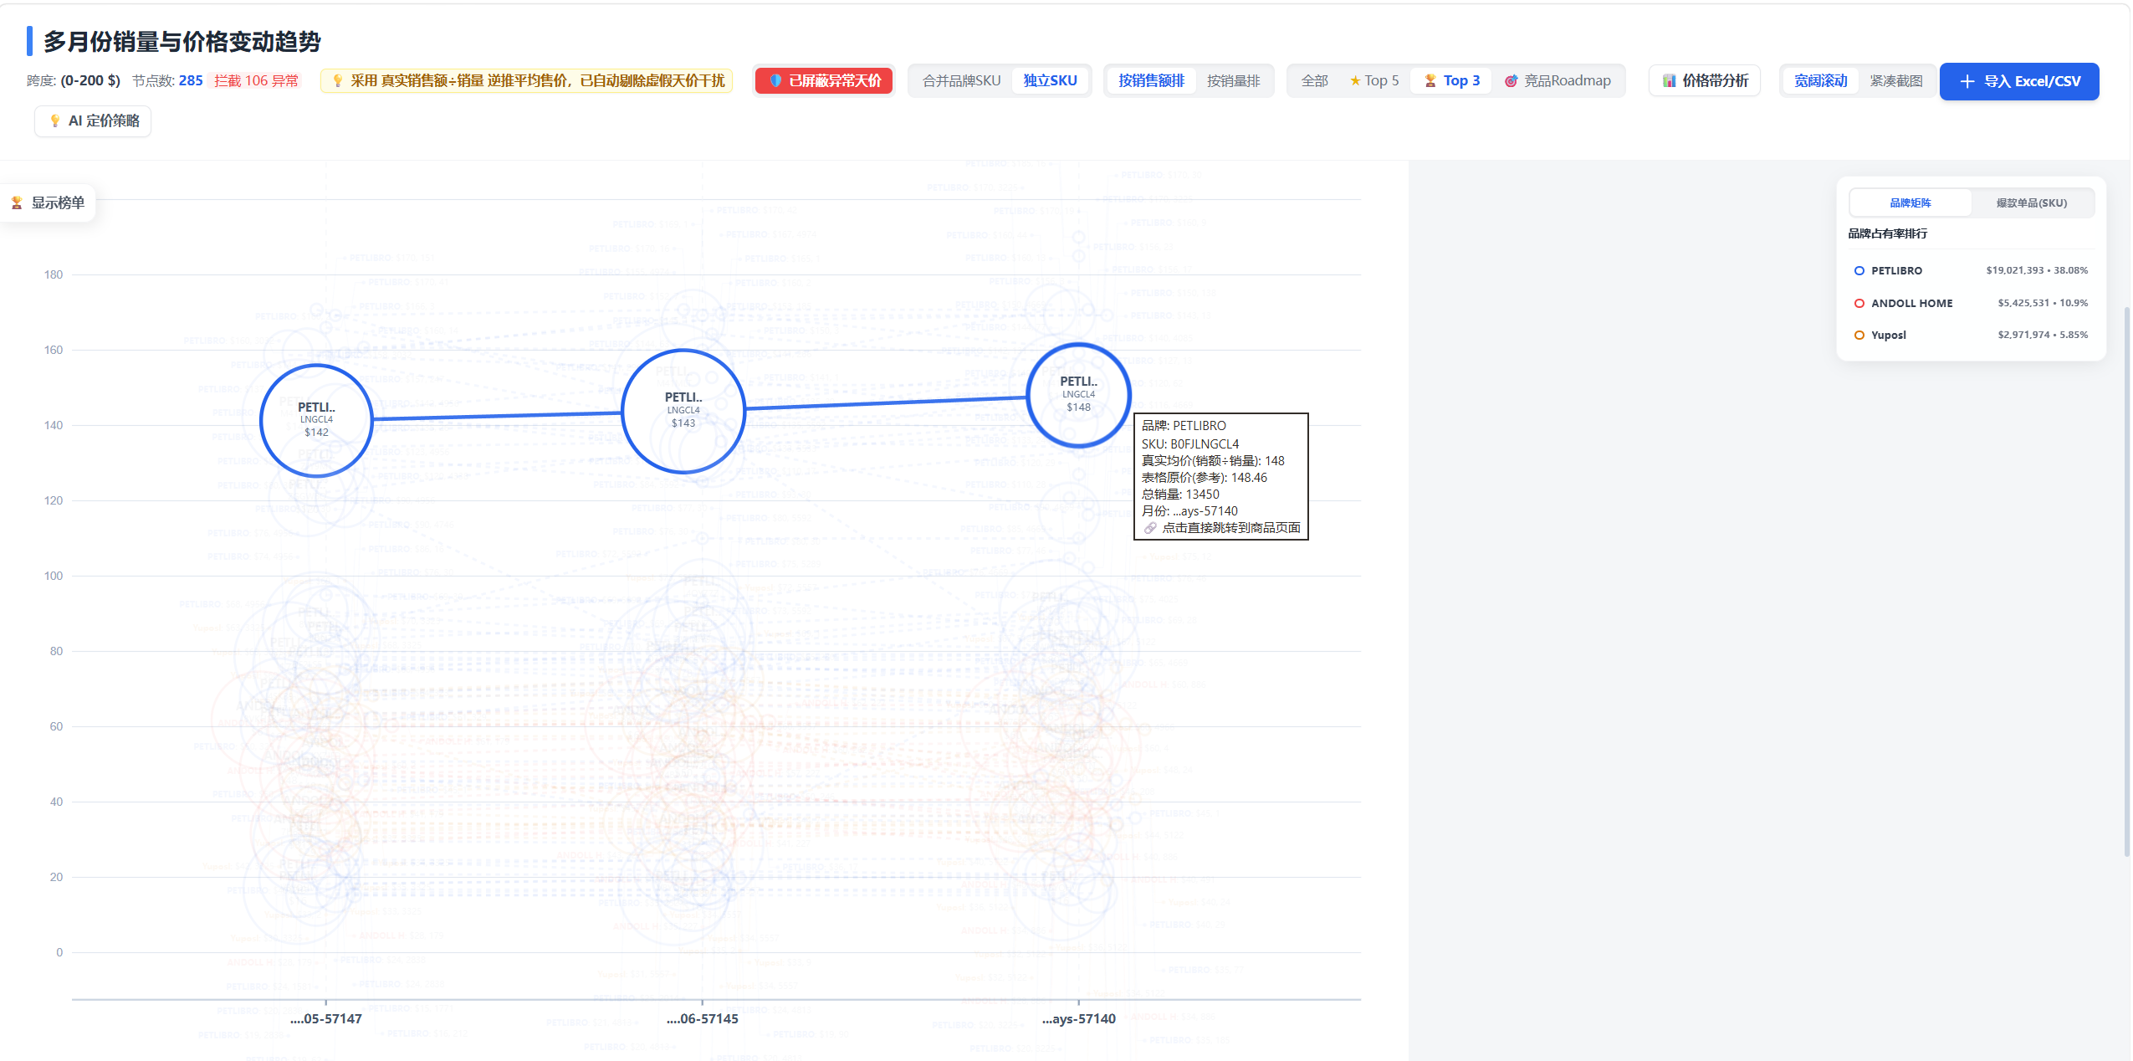The image size is (2133, 1061).
Task: Click the 显示榜单 trophy button
Action: click(x=48, y=203)
